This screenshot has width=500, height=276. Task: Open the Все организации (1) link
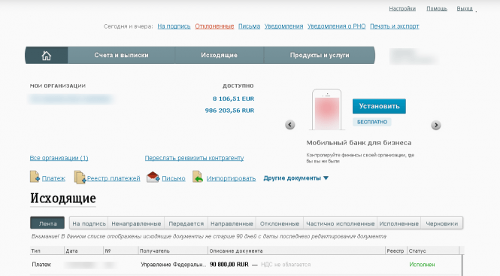[59, 158]
